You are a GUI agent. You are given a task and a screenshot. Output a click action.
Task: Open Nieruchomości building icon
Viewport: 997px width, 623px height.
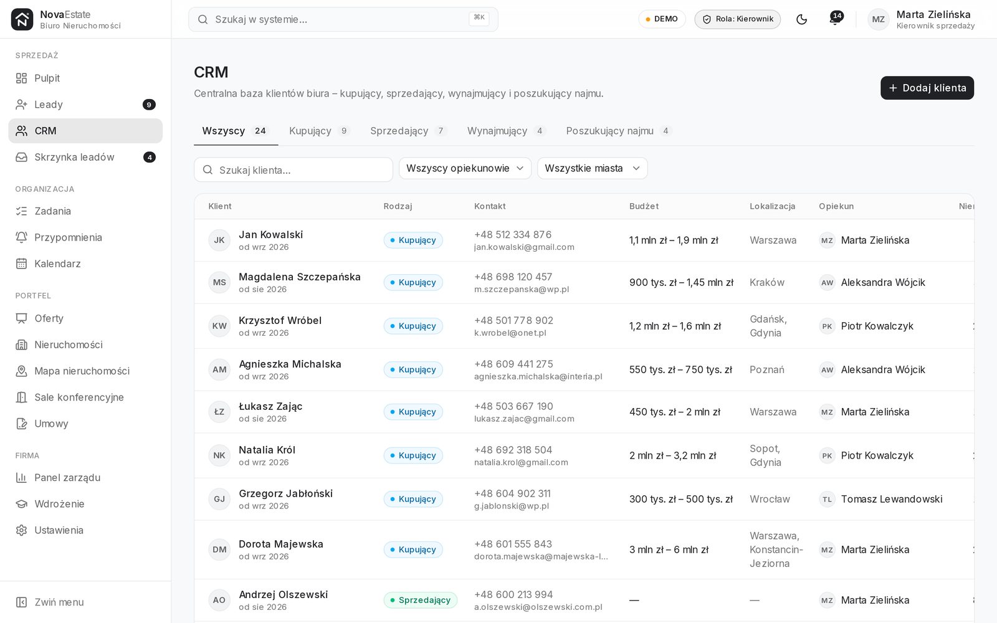[21, 345]
